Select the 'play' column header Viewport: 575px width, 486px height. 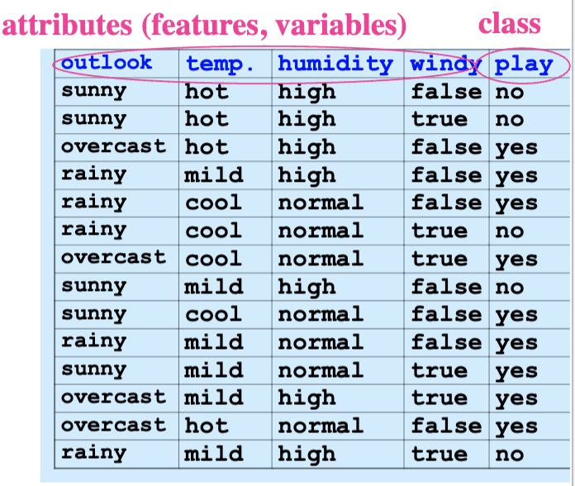(524, 64)
